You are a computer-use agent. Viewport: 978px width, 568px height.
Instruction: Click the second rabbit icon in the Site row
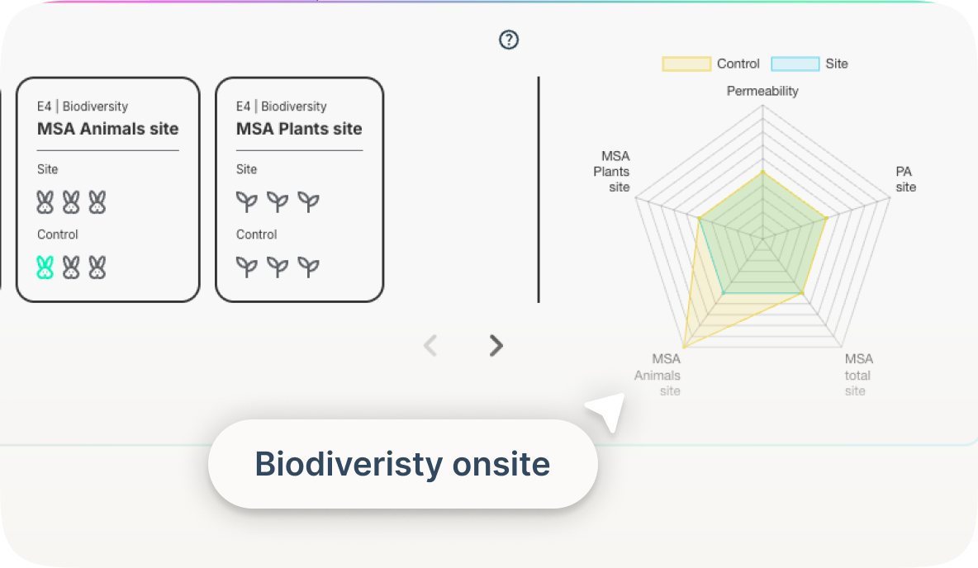[x=72, y=201]
